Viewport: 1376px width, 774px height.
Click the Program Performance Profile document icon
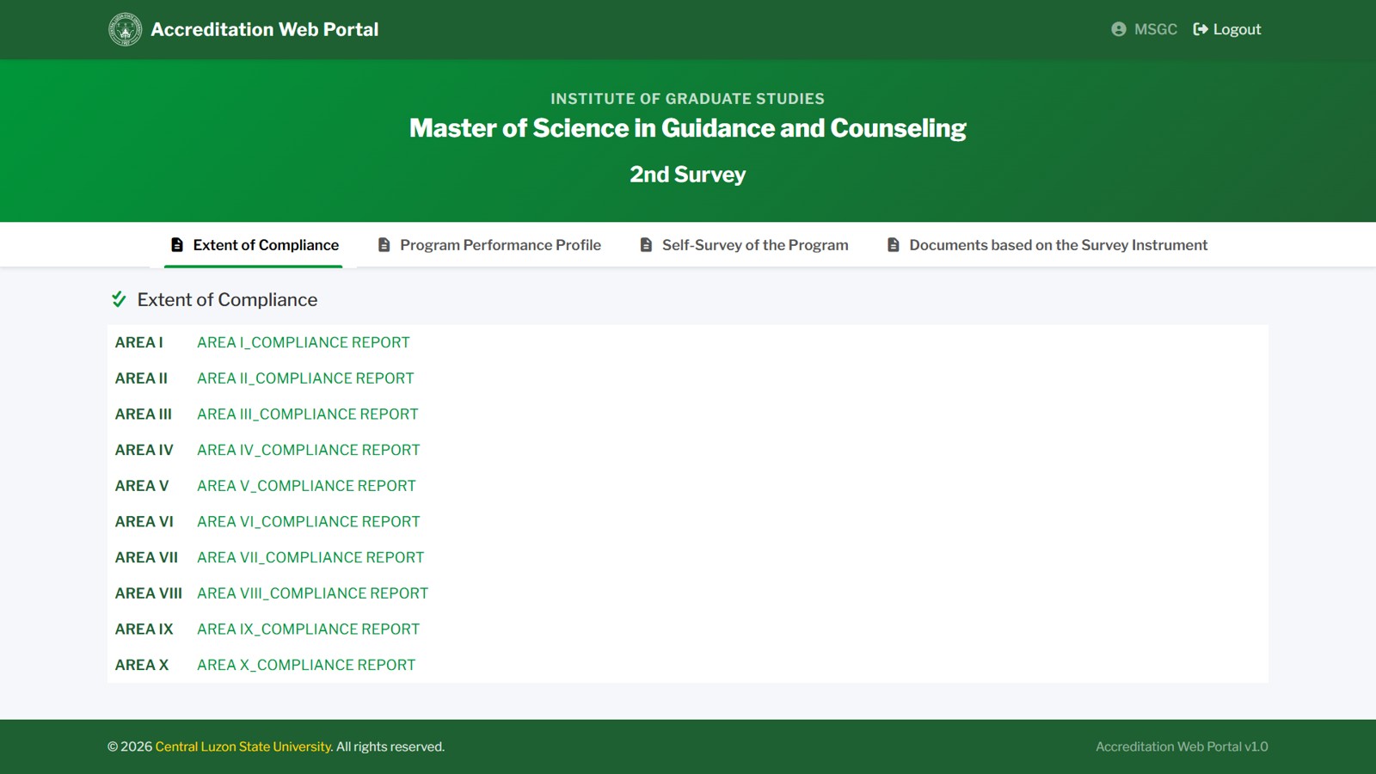(x=384, y=245)
